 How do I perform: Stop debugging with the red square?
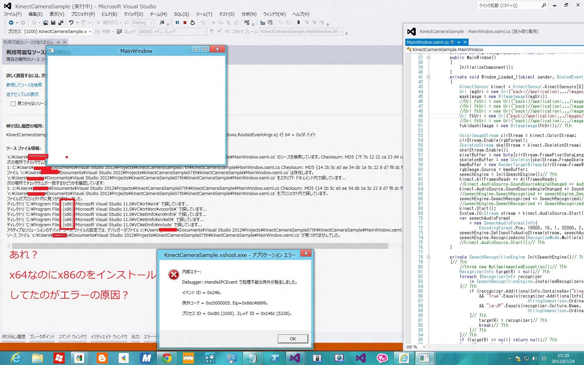185,23
